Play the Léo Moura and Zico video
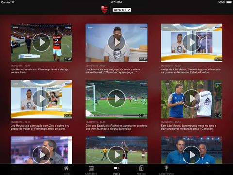Screen dimensions: 233x175 tap(41, 99)
